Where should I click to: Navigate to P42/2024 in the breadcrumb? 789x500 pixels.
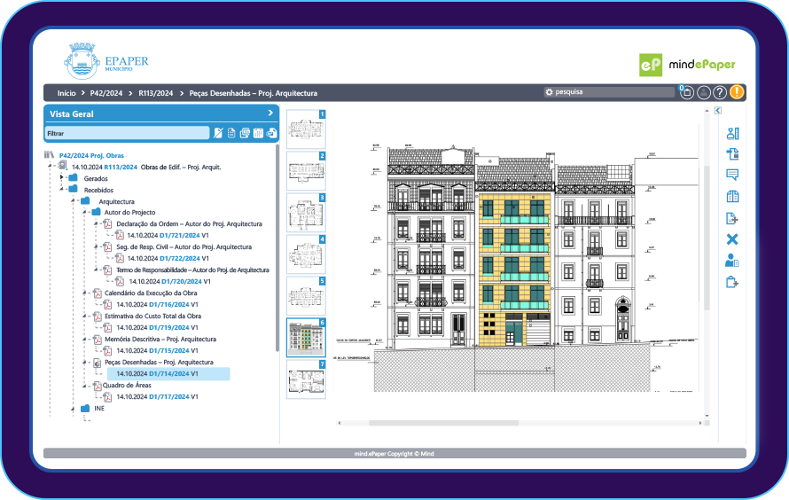pos(105,92)
